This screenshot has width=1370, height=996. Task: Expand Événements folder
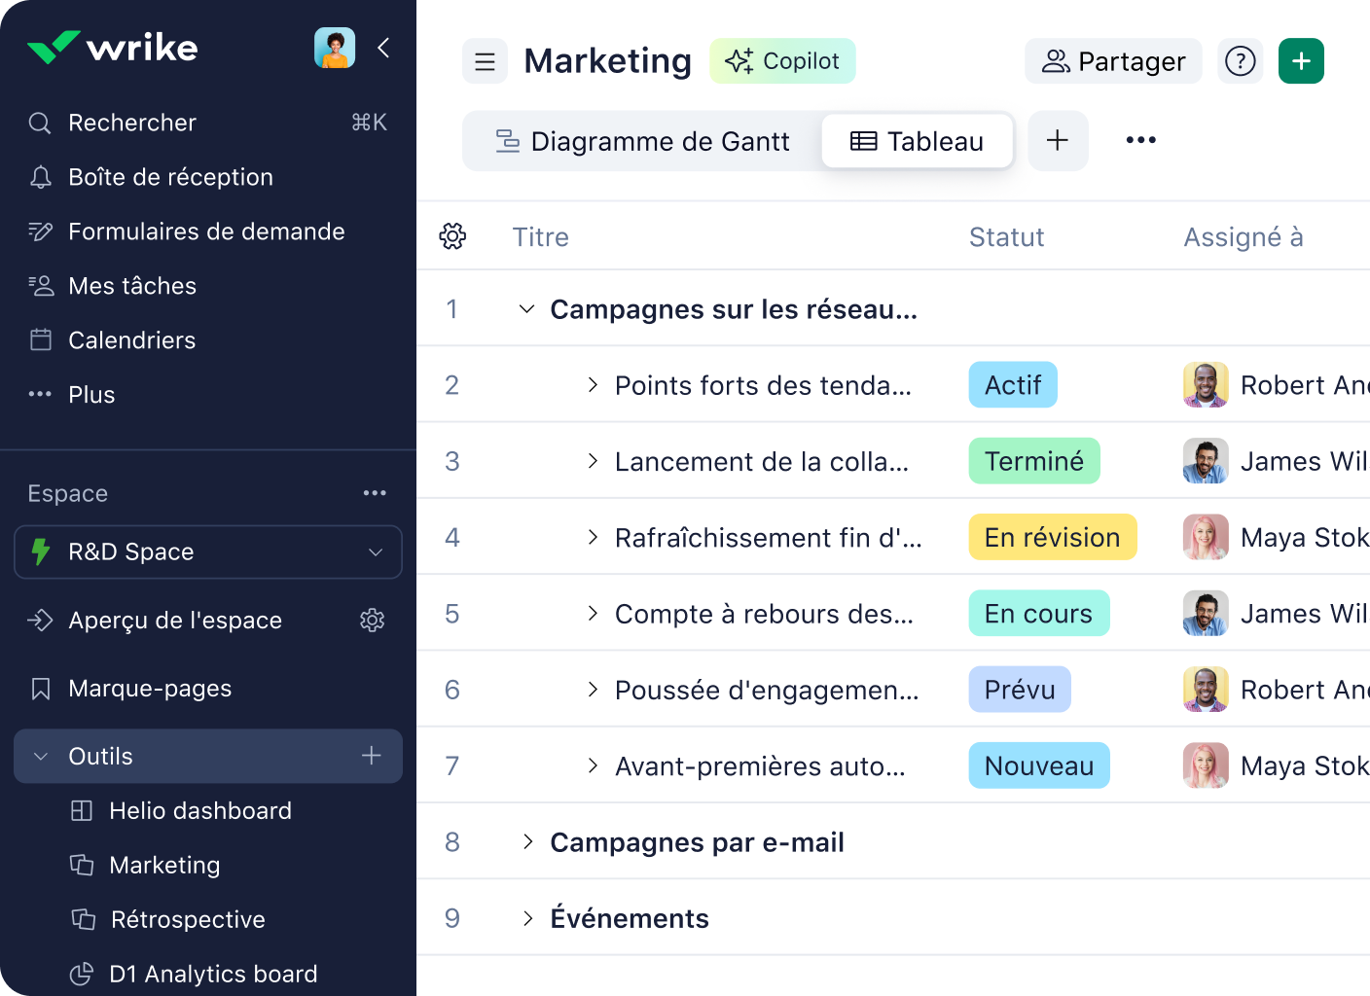(x=527, y=918)
